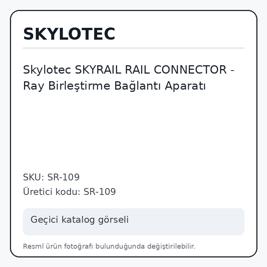This screenshot has width=267, height=267.
Task: Click the word "değiştirilebilir" in the footer
Action: (170, 246)
